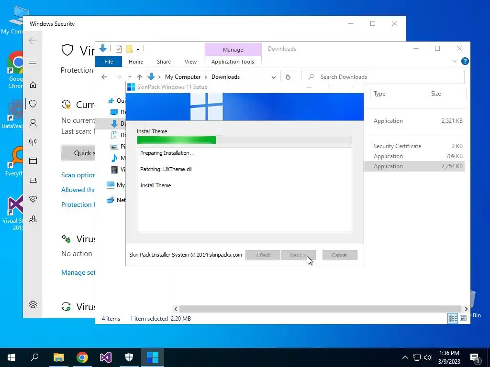Click the Explorer horizontal scrollbar

320,309
